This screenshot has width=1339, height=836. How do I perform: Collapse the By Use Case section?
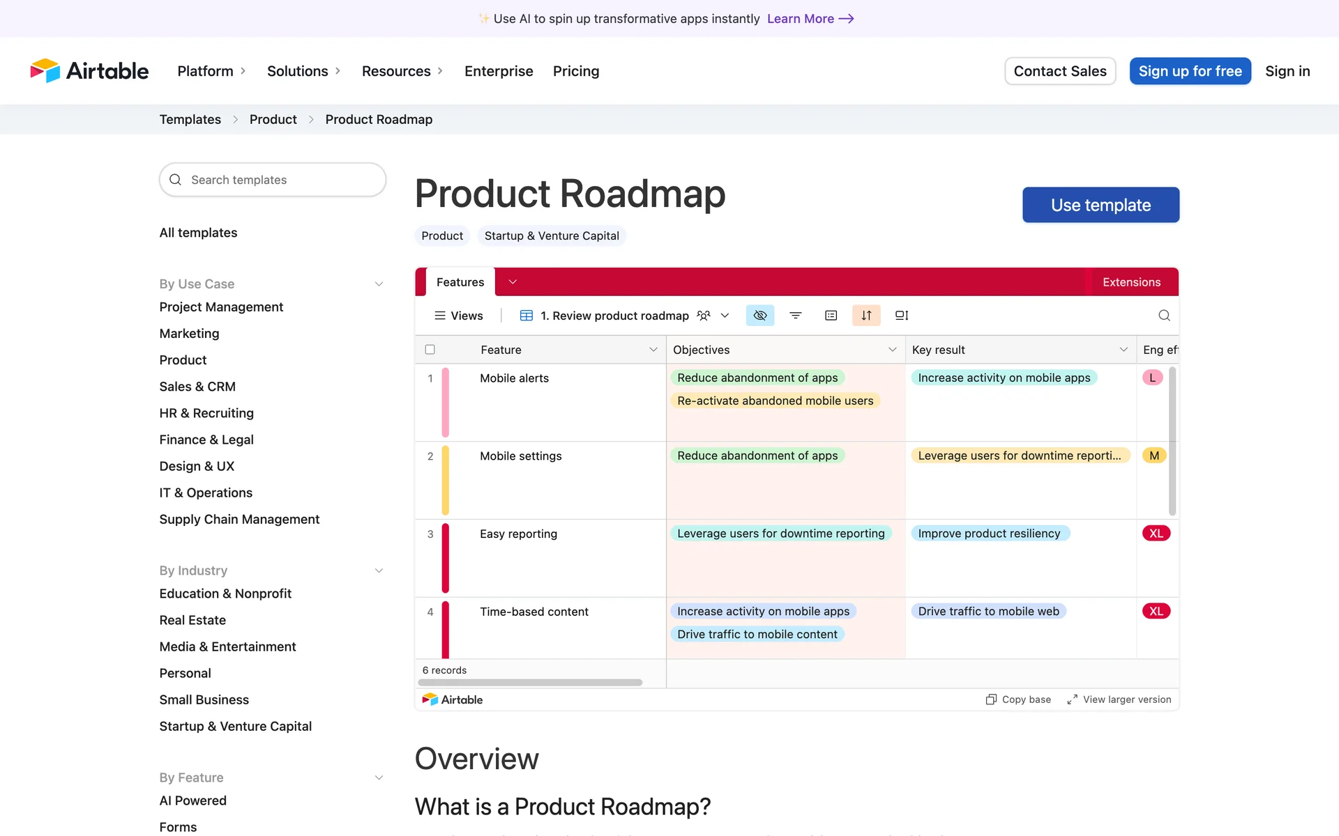pyautogui.click(x=379, y=284)
